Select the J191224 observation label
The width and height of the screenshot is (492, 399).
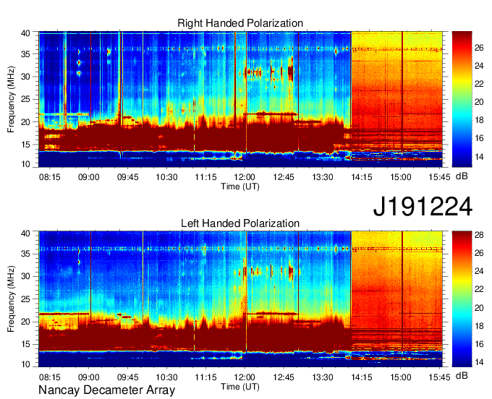click(423, 207)
